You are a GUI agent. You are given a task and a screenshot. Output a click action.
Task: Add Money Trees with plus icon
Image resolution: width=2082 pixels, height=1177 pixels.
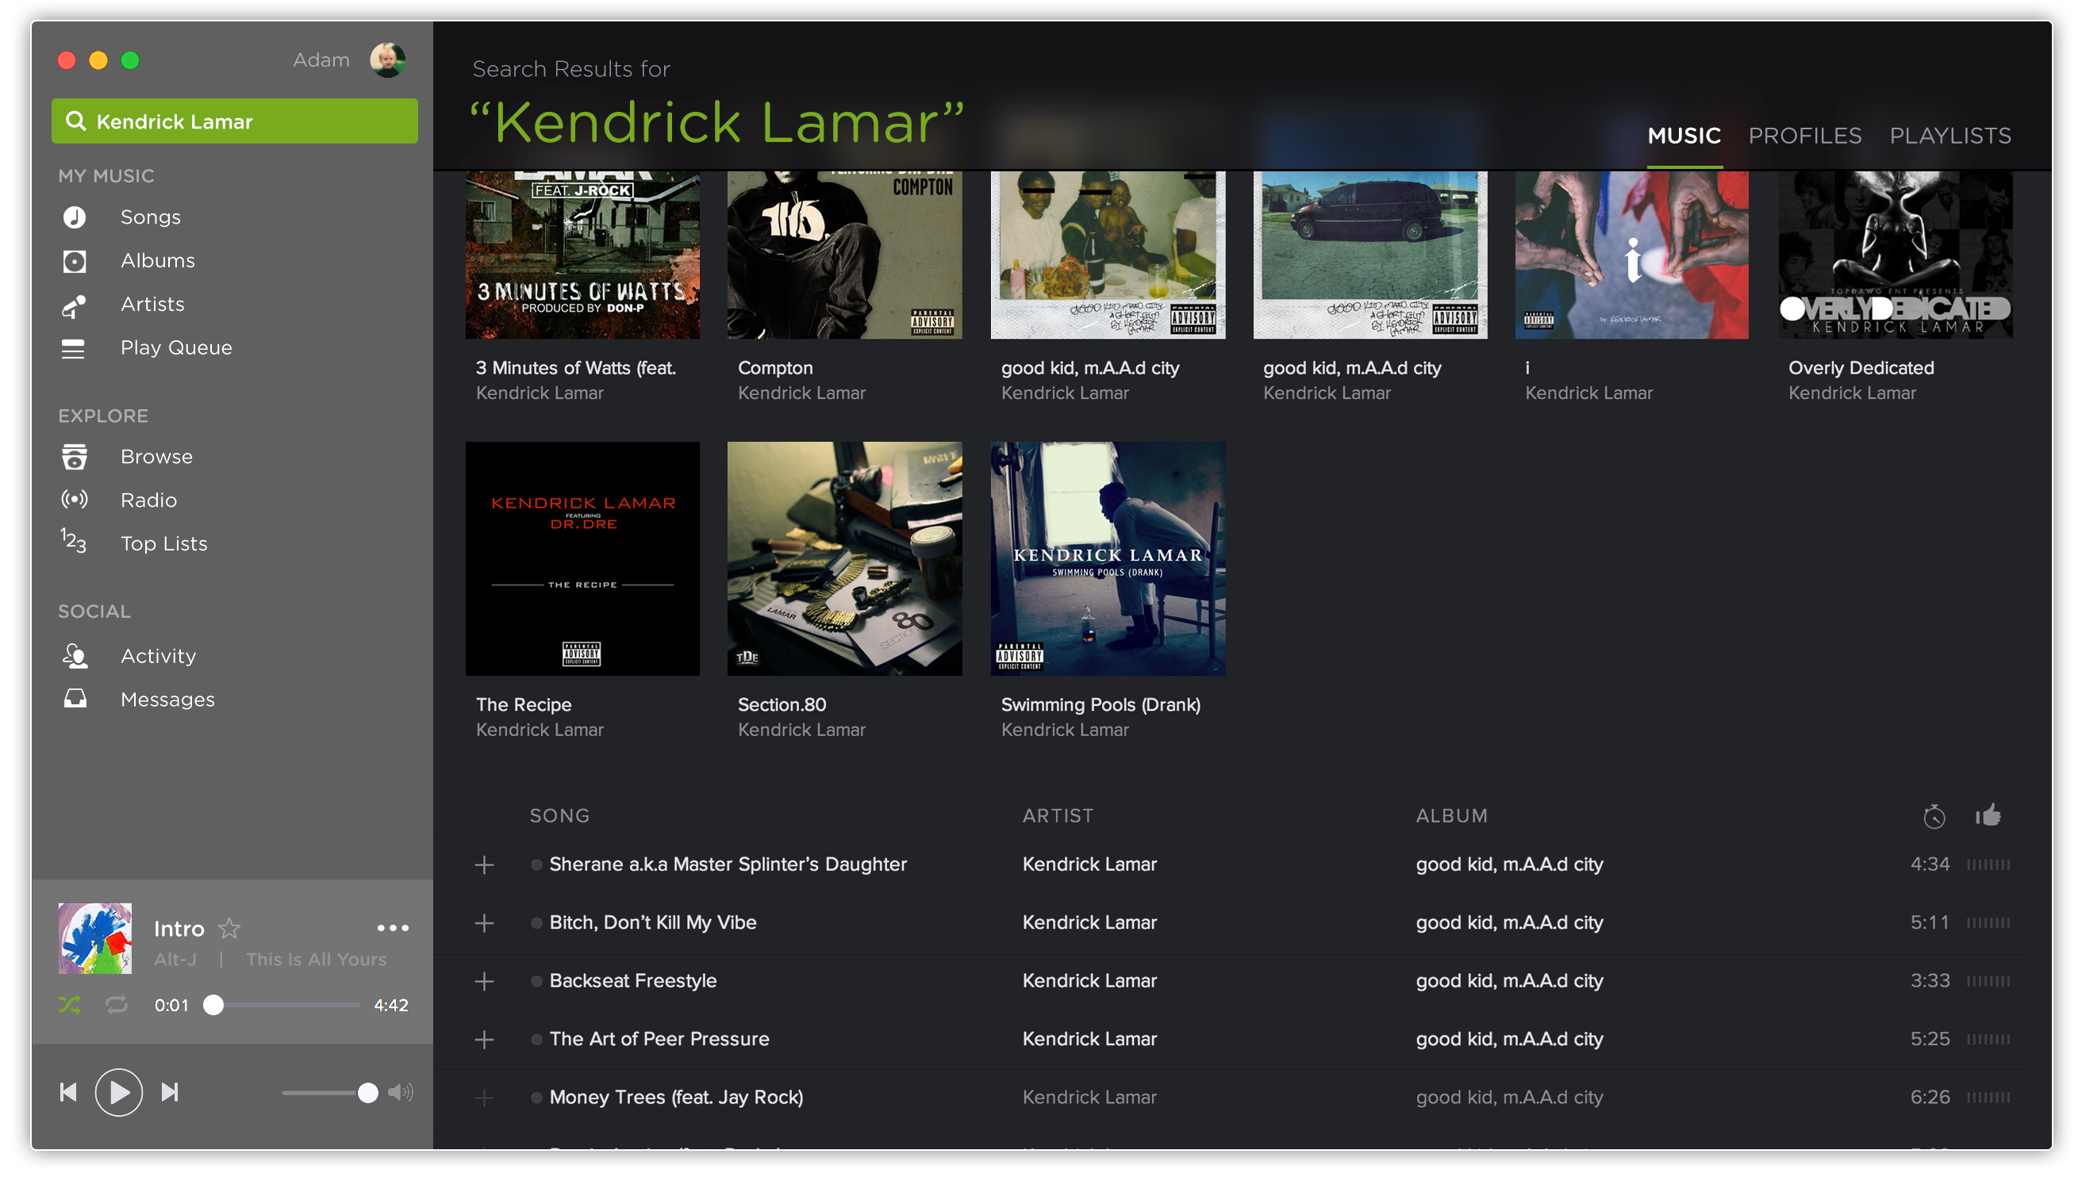[x=484, y=1098]
